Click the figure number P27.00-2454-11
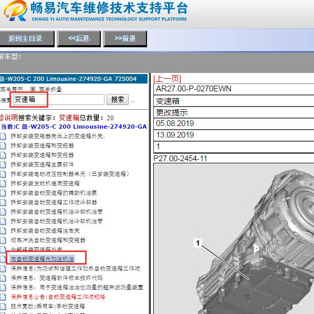 click(180, 159)
